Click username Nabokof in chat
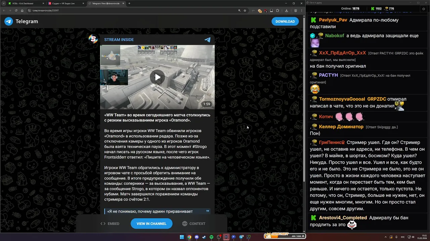 pos(335,35)
